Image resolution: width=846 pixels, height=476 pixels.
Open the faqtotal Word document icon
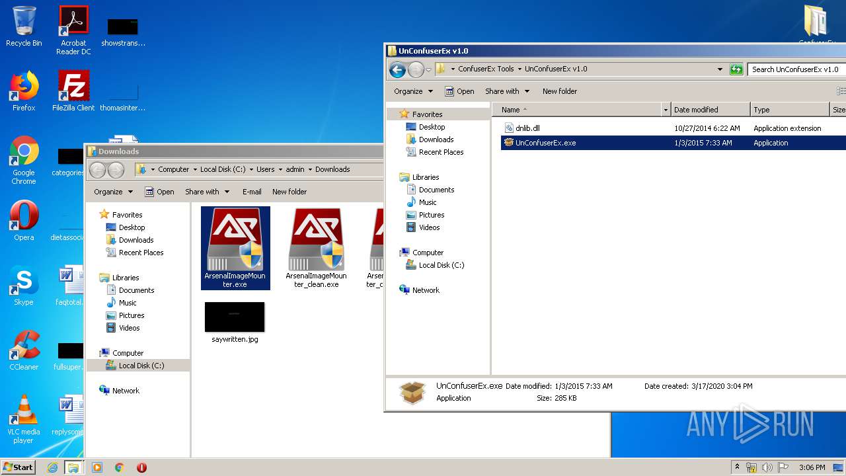coord(70,286)
